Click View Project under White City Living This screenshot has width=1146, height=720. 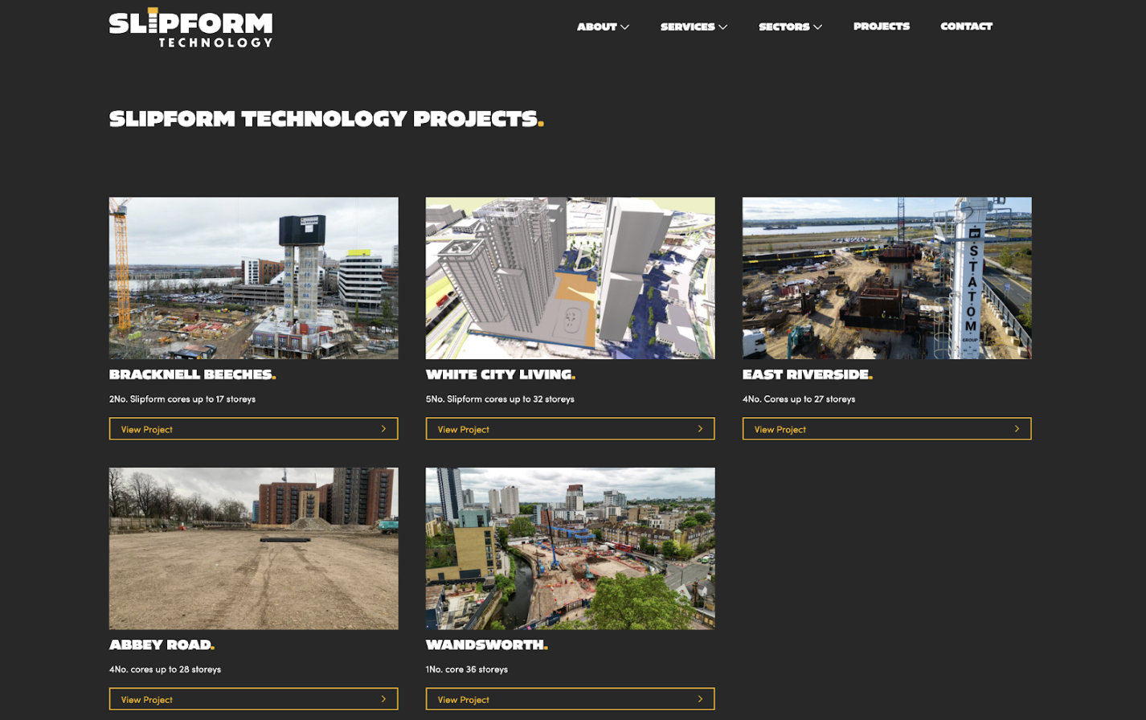(x=571, y=429)
